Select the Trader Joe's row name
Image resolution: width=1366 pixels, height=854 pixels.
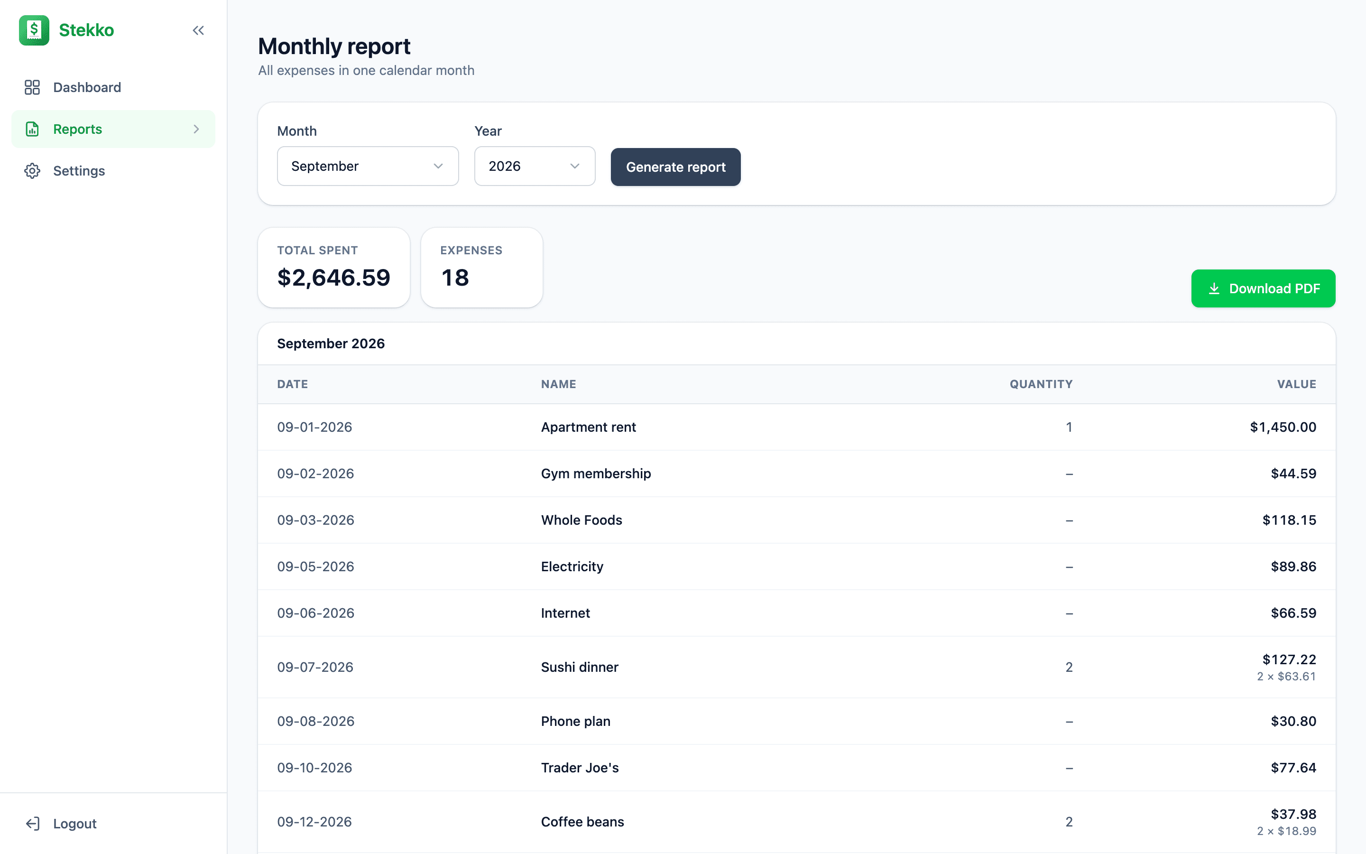pyautogui.click(x=580, y=768)
